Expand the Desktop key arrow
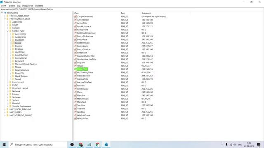Image resolution: width=264 pixels, height=148 pixels. click(10, 49)
